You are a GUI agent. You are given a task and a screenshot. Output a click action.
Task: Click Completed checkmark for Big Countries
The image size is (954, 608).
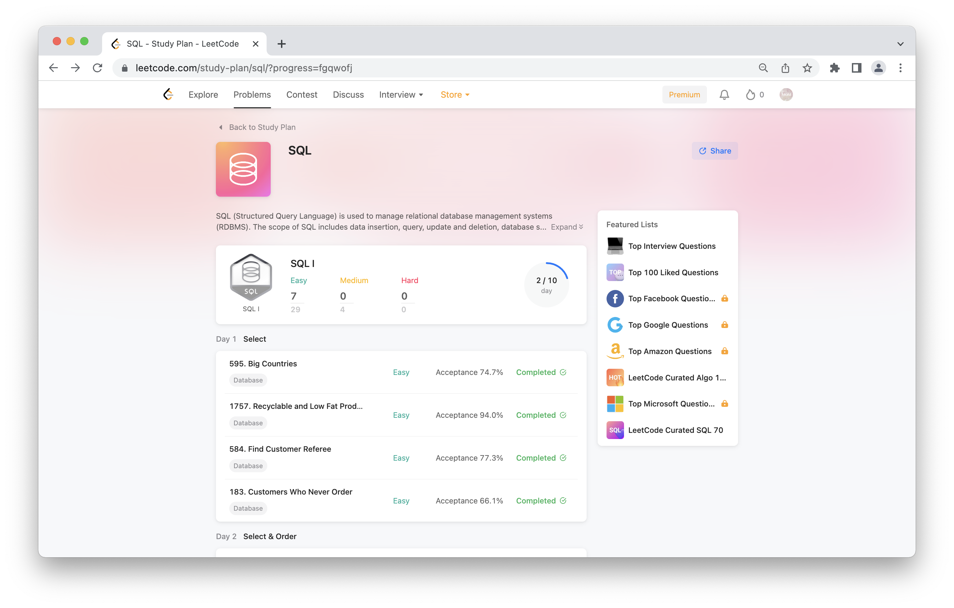coord(563,372)
